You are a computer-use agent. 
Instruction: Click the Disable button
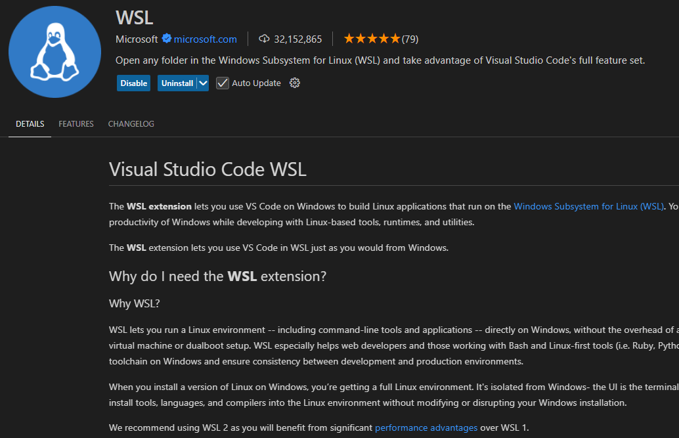coord(133,83)
